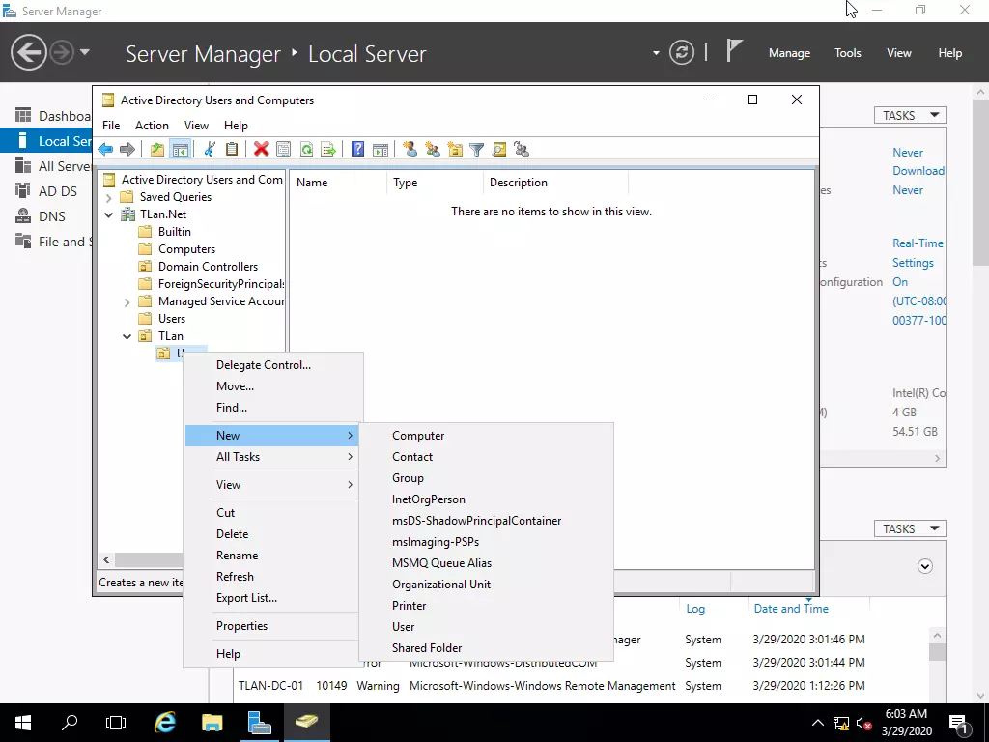Click the green Refresh toolbar icon
Image resolution: width=989 pixels, height=742 pixels.
(306, 150)
